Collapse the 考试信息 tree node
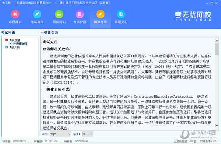221x144 pixels. pyautogui.click(x=6, y=40)
